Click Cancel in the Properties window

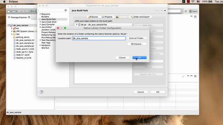(141, 92)
